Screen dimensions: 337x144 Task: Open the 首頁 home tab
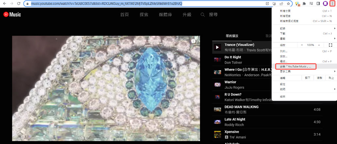(x=125, y=14)
